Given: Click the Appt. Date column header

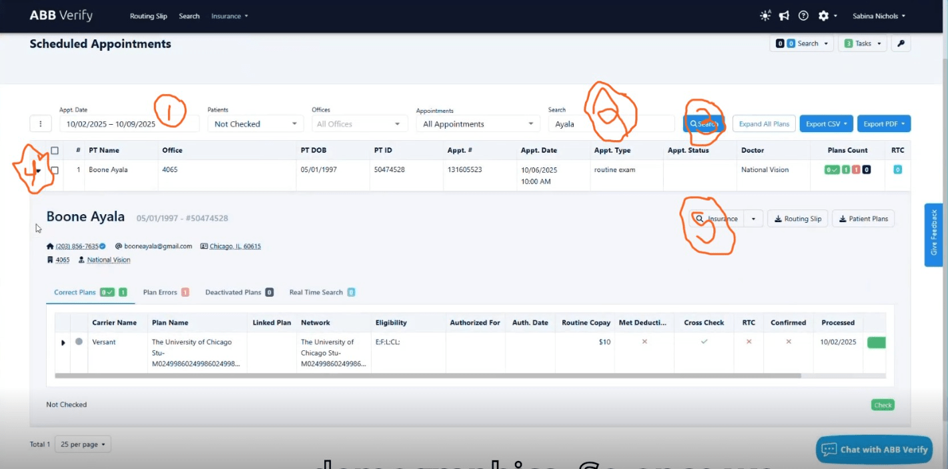Looking at the screenshot, I should pos(539,151).
